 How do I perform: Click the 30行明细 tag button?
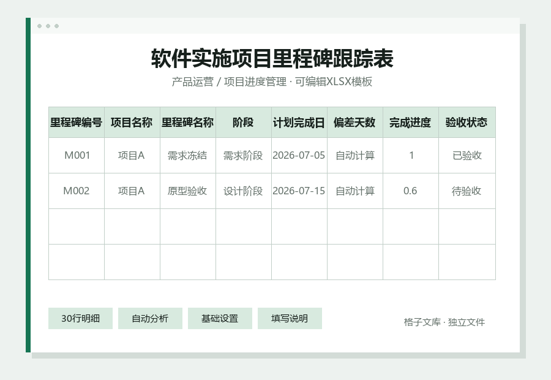pyautogui.click(x=80, y=319)
